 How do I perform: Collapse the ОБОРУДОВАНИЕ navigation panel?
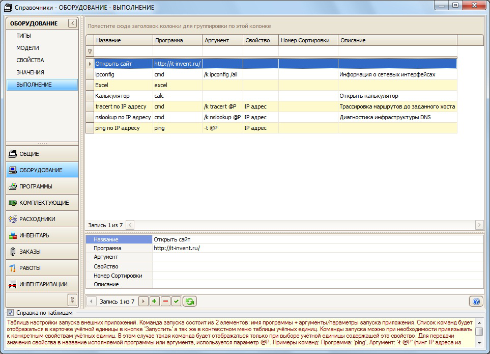[x=73, y=23]
